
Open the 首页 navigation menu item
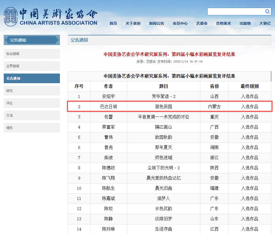[x=113, y=23]
